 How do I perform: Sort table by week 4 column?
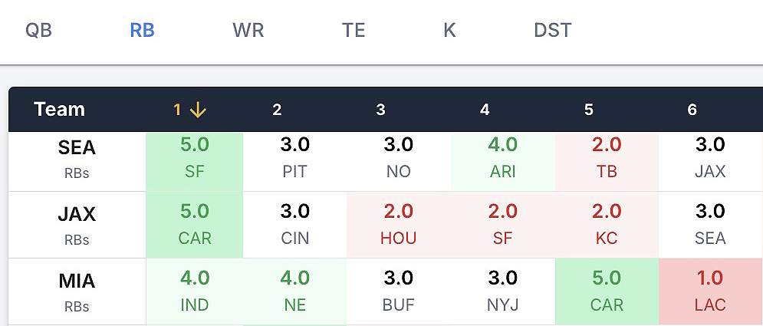point(485,110)
